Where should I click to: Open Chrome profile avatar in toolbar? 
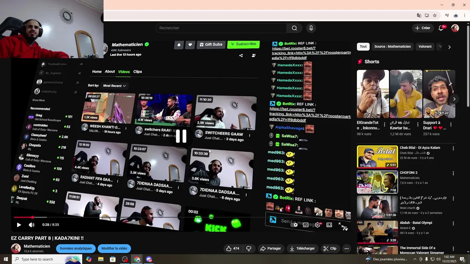[x=456, y=15]
